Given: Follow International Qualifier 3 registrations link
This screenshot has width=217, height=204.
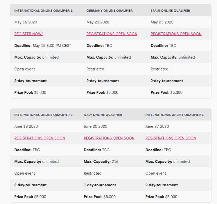Looking at the screenshot, I should click(x=171, y=138).
